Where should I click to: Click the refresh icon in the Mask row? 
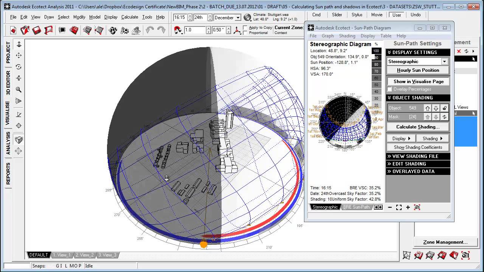pyautogui.click(x=445, y=117)
